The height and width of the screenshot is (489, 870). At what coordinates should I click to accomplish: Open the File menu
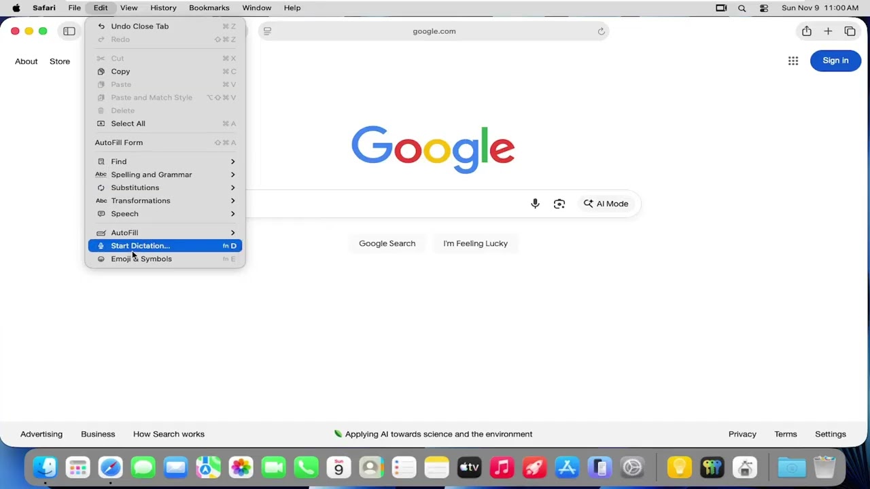point(75,8)
